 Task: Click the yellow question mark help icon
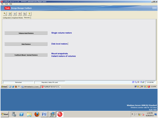click(x=29, y=14)
